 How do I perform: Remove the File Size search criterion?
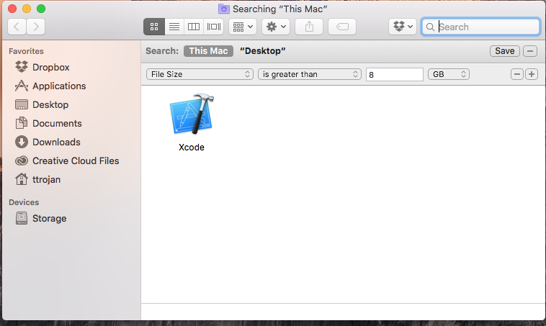[x=517, y=74]
